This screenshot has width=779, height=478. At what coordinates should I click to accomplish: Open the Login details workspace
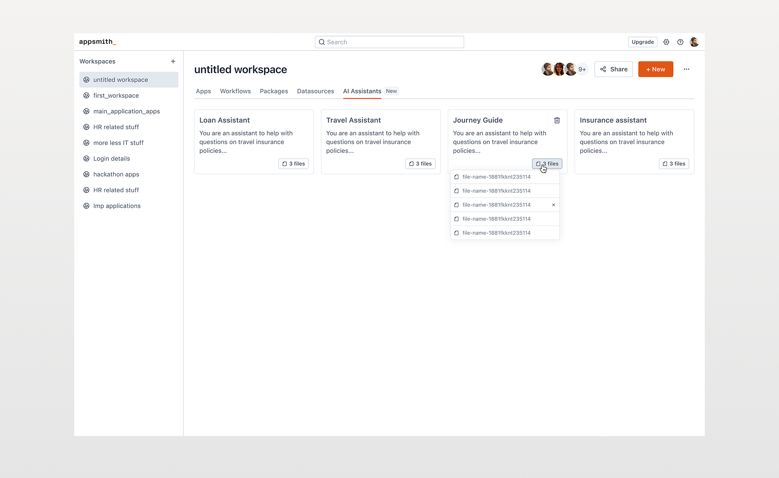(129, 159)
